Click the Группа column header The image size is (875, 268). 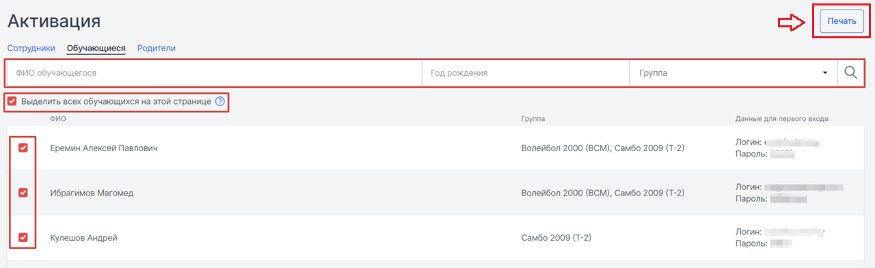(533, 119)
